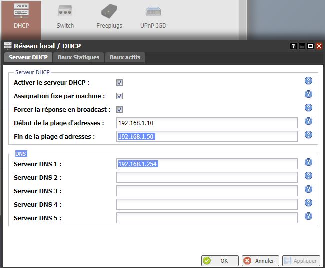Focus the Début de la plage d'adresses field
The image size is (325, 268).
[207, 123]
